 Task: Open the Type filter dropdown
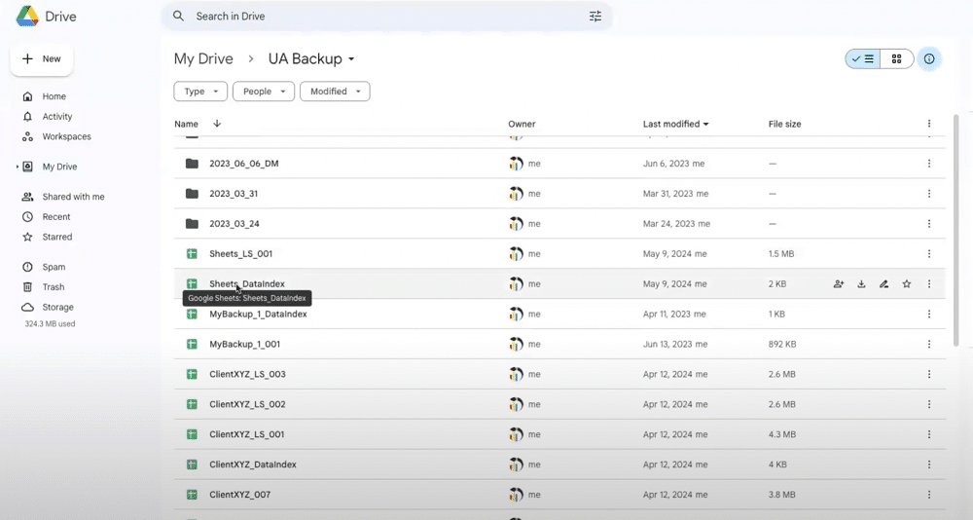pyautogui.click(x=200, y=92)
